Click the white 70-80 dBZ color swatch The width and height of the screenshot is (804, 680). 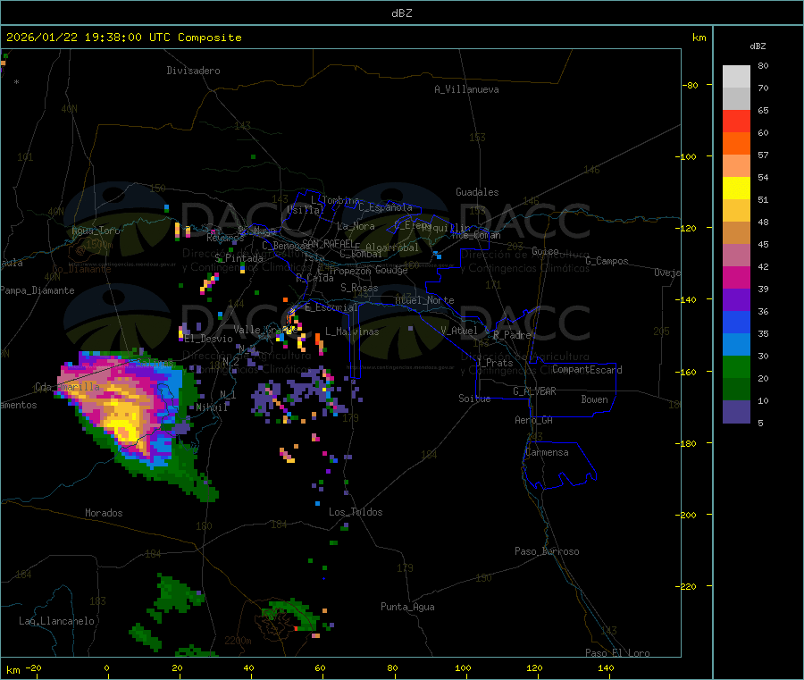(x=736, y=77)
